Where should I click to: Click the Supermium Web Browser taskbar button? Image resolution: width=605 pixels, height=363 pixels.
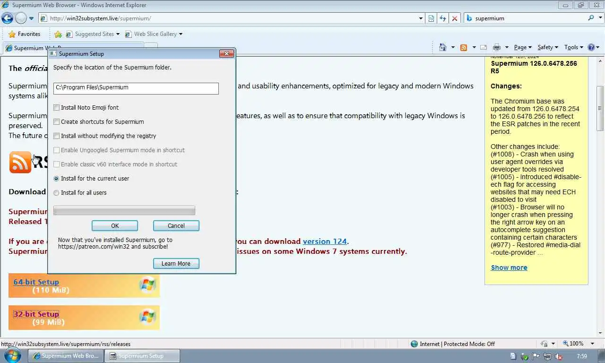click(65, 356)
